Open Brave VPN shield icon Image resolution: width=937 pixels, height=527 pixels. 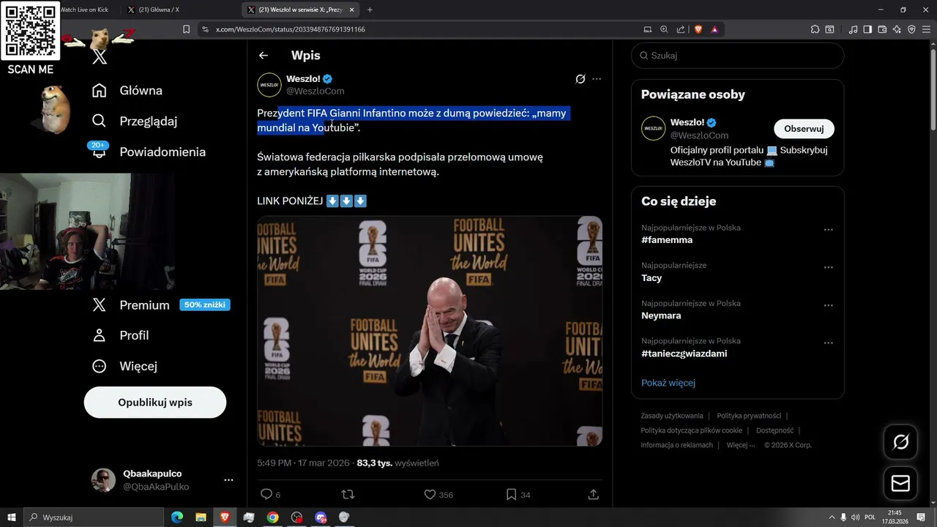(911, 29)
